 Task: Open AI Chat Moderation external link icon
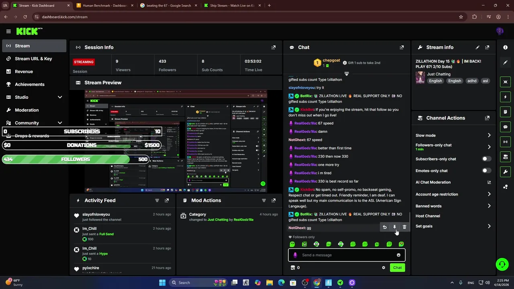489,182
